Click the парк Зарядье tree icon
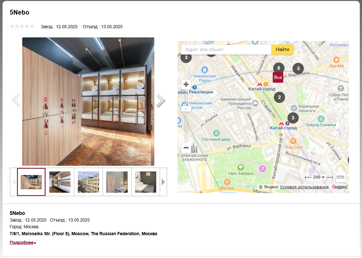This screenshot has height=258, width=362. (x=241, y=167)
